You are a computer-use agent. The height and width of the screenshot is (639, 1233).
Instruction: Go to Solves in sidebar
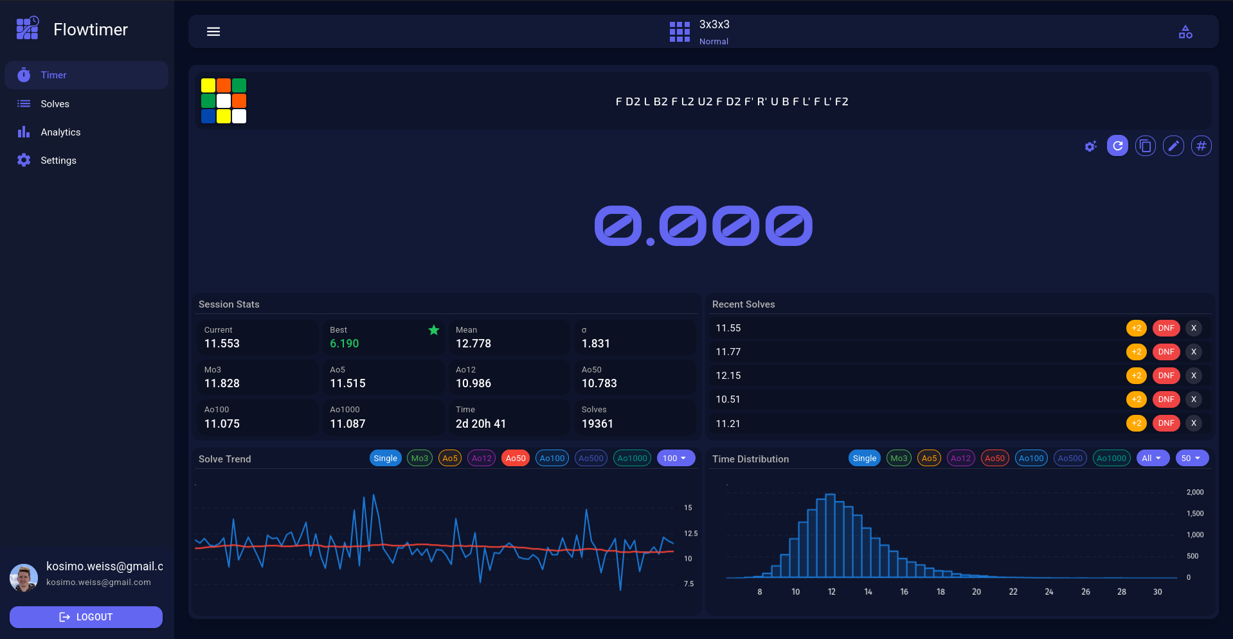click(55, 104)
